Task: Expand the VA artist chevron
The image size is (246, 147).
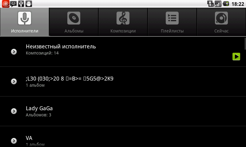Action: coord(14,141)
